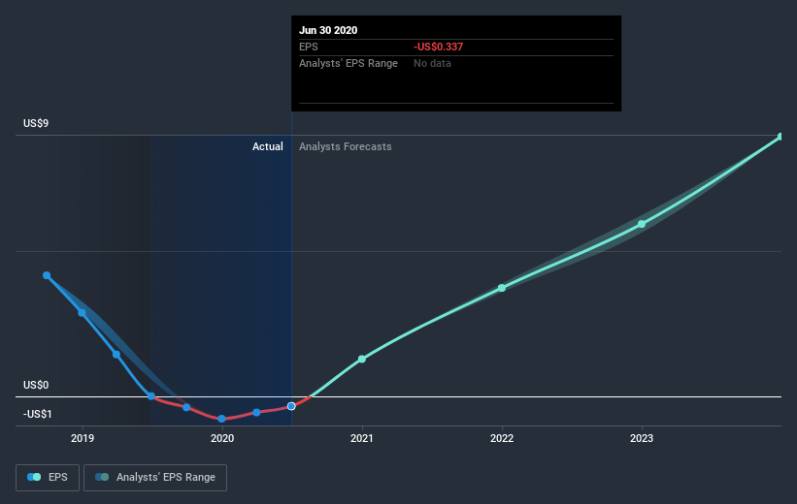The height and width of the screenshot is (504, 797).
Task: Click the 2020 x-axis label
Action: pos(222,438)
